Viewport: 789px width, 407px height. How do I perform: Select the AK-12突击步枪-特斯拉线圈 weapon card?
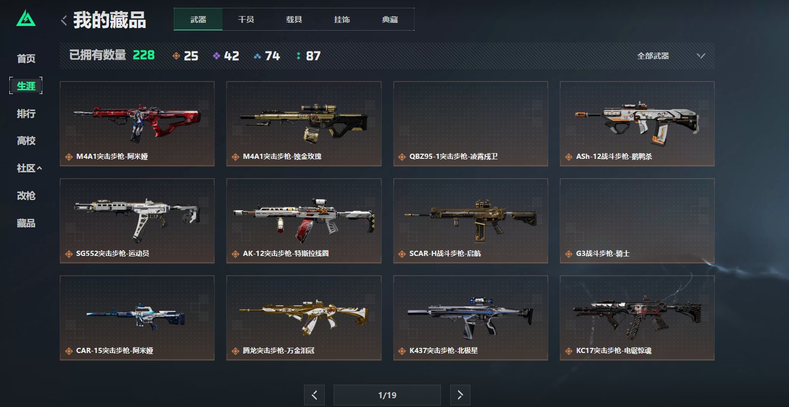304,221
